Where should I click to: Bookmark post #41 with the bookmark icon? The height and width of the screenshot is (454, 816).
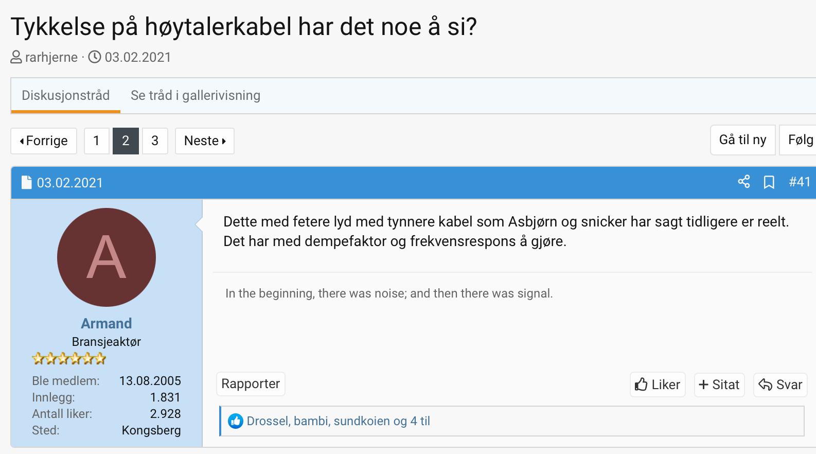[x=769, y=182]
